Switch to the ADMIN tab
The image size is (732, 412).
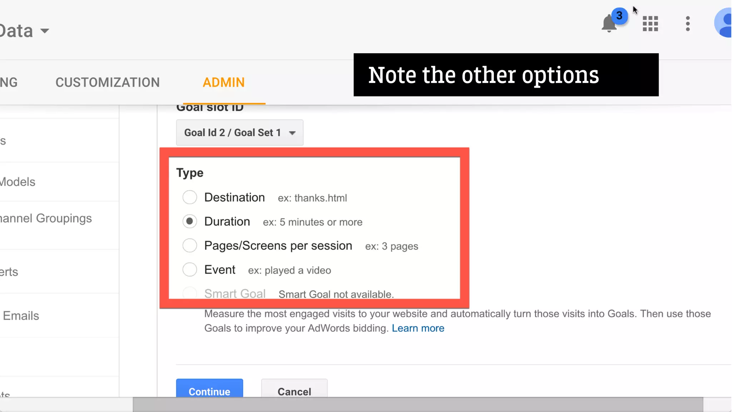[223, 83]
